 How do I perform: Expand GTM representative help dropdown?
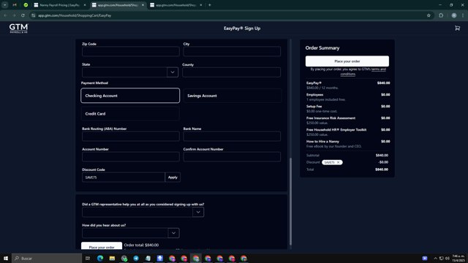[198, 212]
